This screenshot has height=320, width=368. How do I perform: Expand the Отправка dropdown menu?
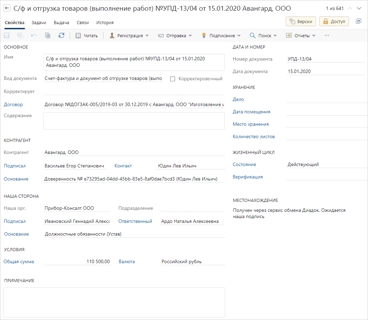(x=175, y=35)
